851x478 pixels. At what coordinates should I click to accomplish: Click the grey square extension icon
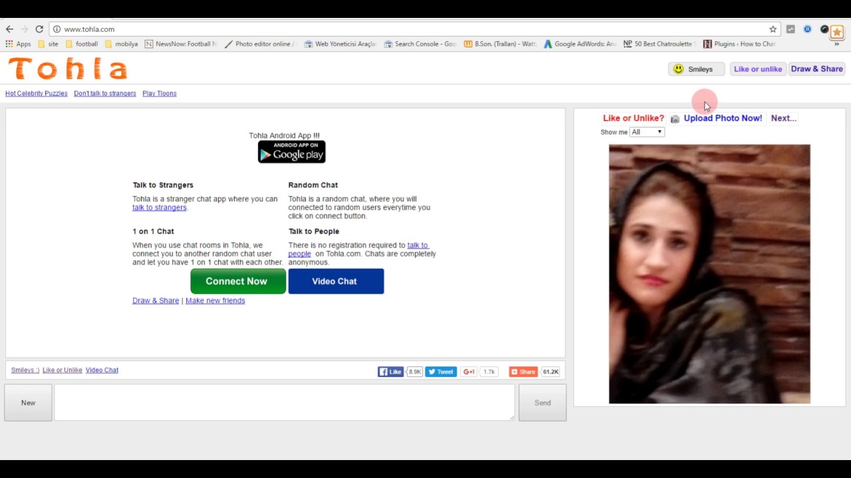[x=790, y=29]
